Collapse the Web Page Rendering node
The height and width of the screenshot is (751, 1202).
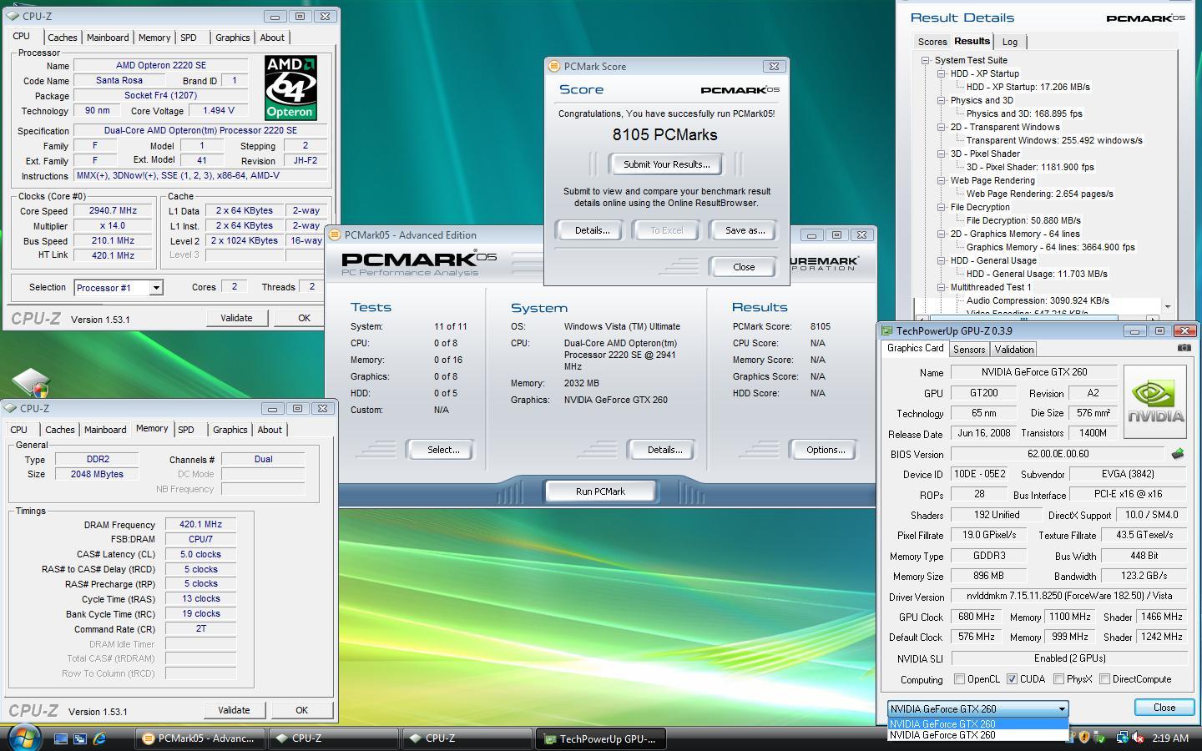pyautogui.click(x=942, y=180)
